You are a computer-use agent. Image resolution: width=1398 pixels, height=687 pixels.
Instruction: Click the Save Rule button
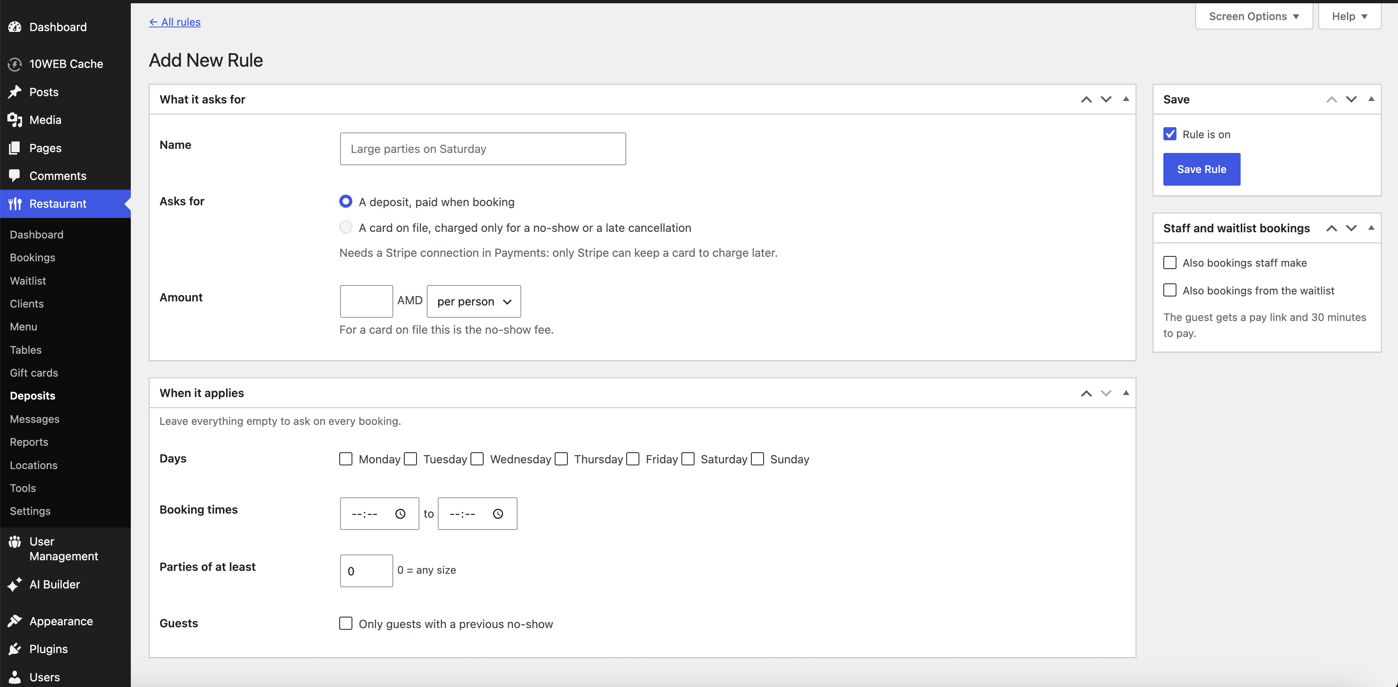(1201, 169)
